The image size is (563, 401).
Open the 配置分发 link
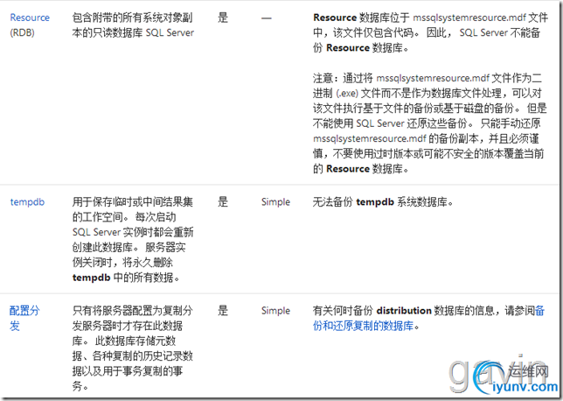coord(24,319)
